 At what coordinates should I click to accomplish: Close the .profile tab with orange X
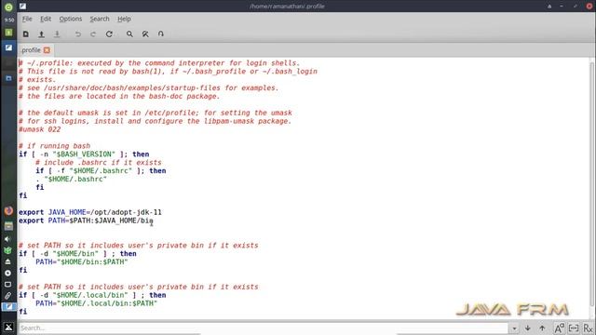coord(47,50)
